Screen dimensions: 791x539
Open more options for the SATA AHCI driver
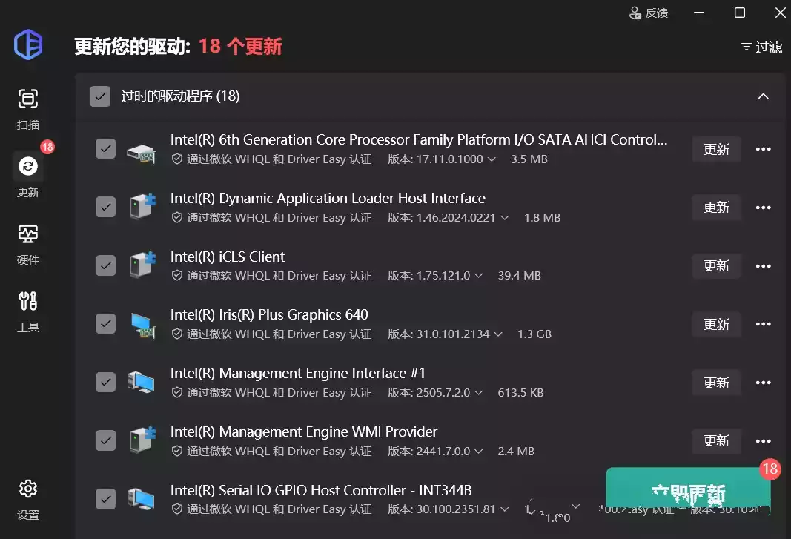coord(764,149)
